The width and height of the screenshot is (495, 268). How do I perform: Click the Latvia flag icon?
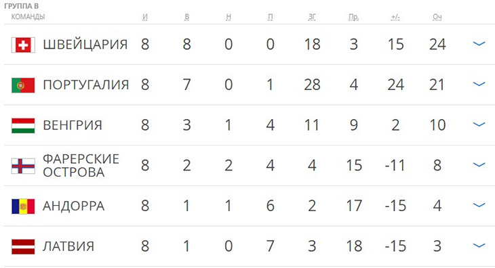coord(23,246)
